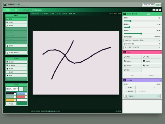Click the Cancel button in Tool panel

pos(152,76)
